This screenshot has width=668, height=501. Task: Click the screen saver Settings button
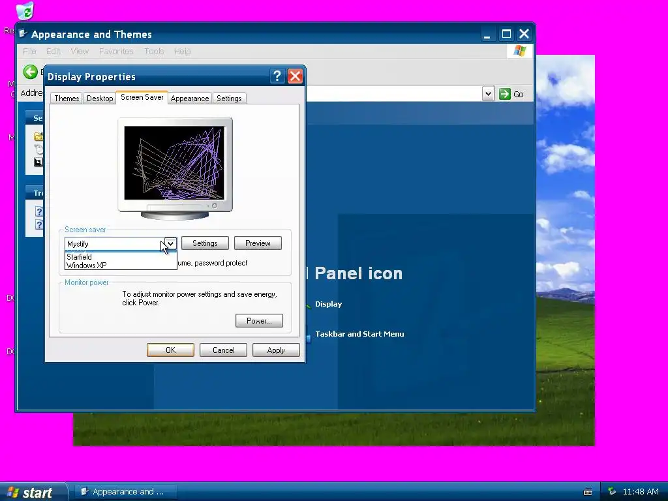(205, 243)
